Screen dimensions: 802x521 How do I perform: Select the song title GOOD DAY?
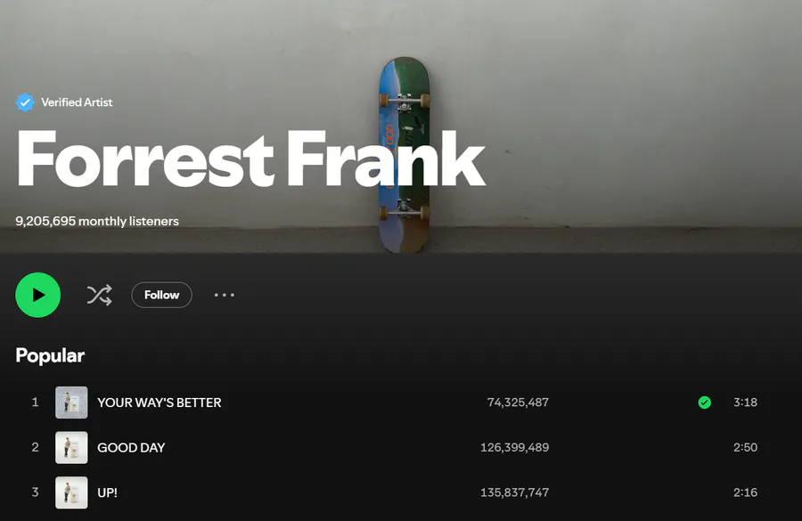pos(131,447)
